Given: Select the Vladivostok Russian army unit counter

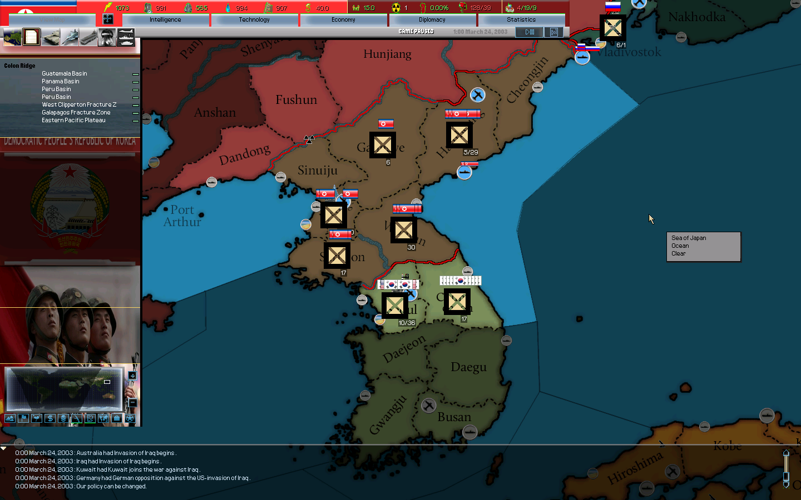Looking at the screenshot, I should click(x=612, y=28).
